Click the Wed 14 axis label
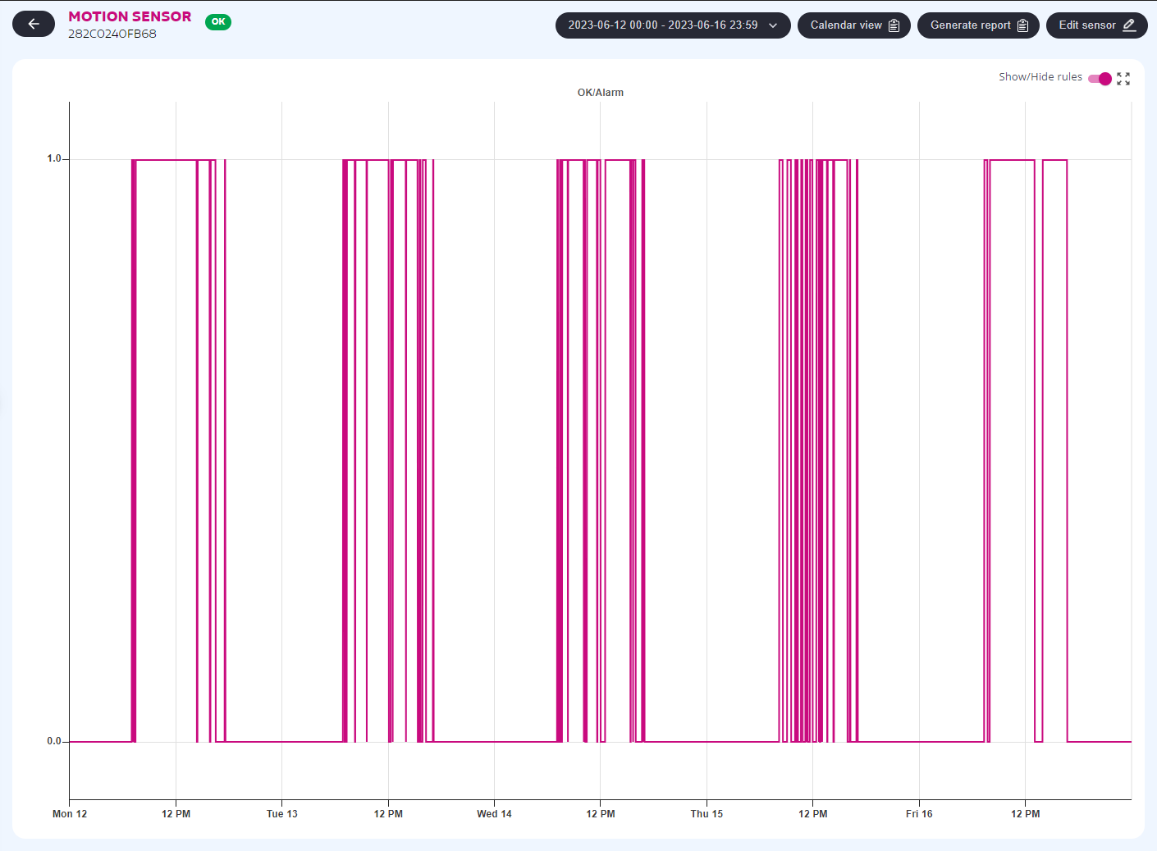This screenshot has width=1157, height=851. pyautogui.click(x=494, y=814)
